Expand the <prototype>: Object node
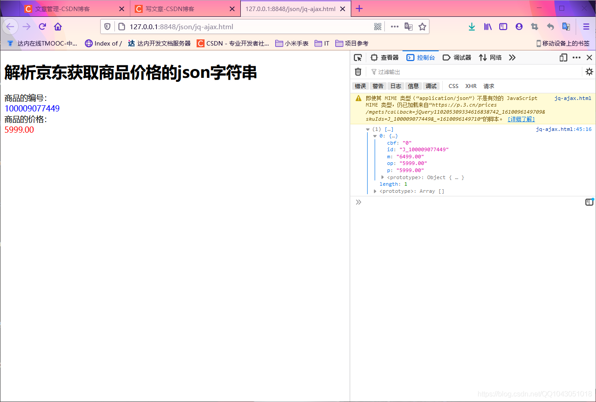Viewport: 596px width, 402px height. (x=383, y=177)
